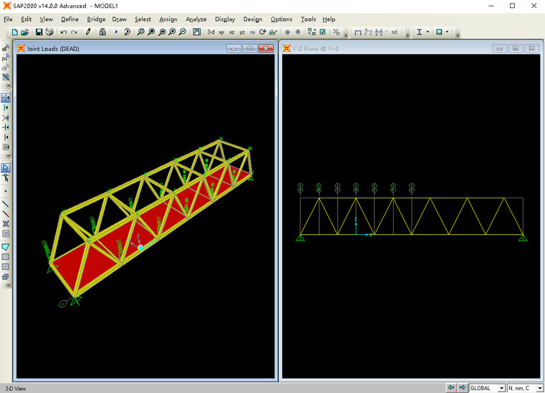This screenshot has height=393, width=545.
Task: Click the Undo arrow icon
Action: (x=64, y=32)
